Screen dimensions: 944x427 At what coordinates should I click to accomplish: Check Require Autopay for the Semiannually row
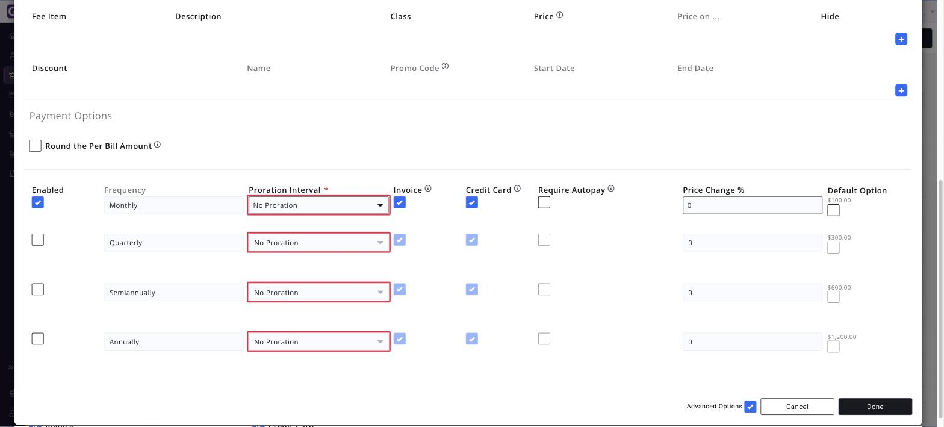coord(544,289)
